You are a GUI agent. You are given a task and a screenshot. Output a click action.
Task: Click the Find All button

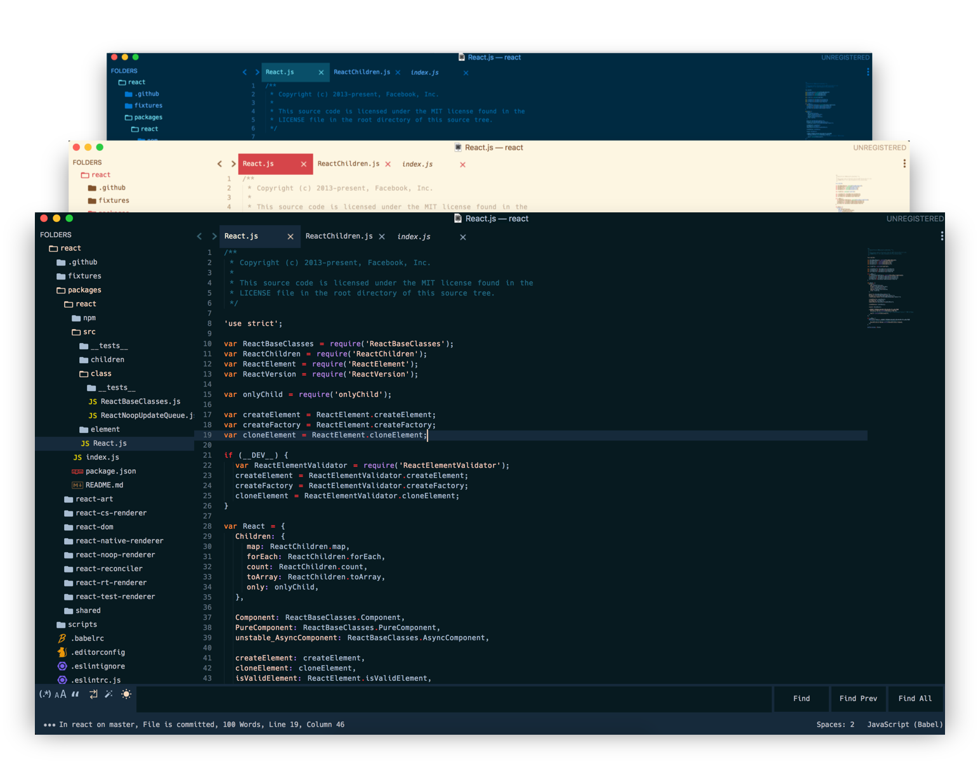pyautogui.click(x=915, y=699)
